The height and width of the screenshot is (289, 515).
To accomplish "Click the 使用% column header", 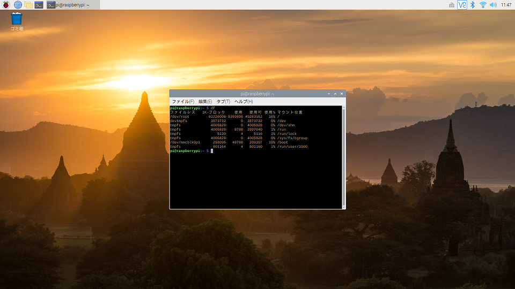I will [x=270, y=112].
